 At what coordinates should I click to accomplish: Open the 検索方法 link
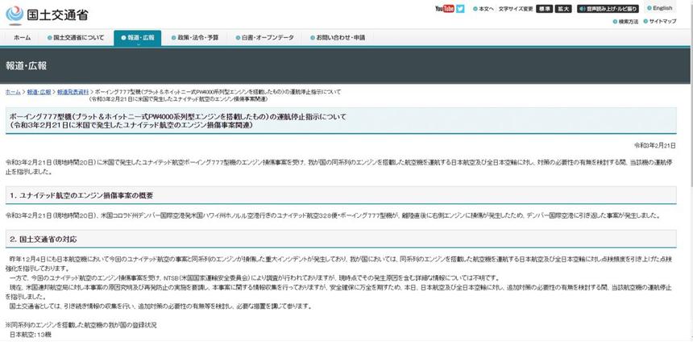point(624,21)
